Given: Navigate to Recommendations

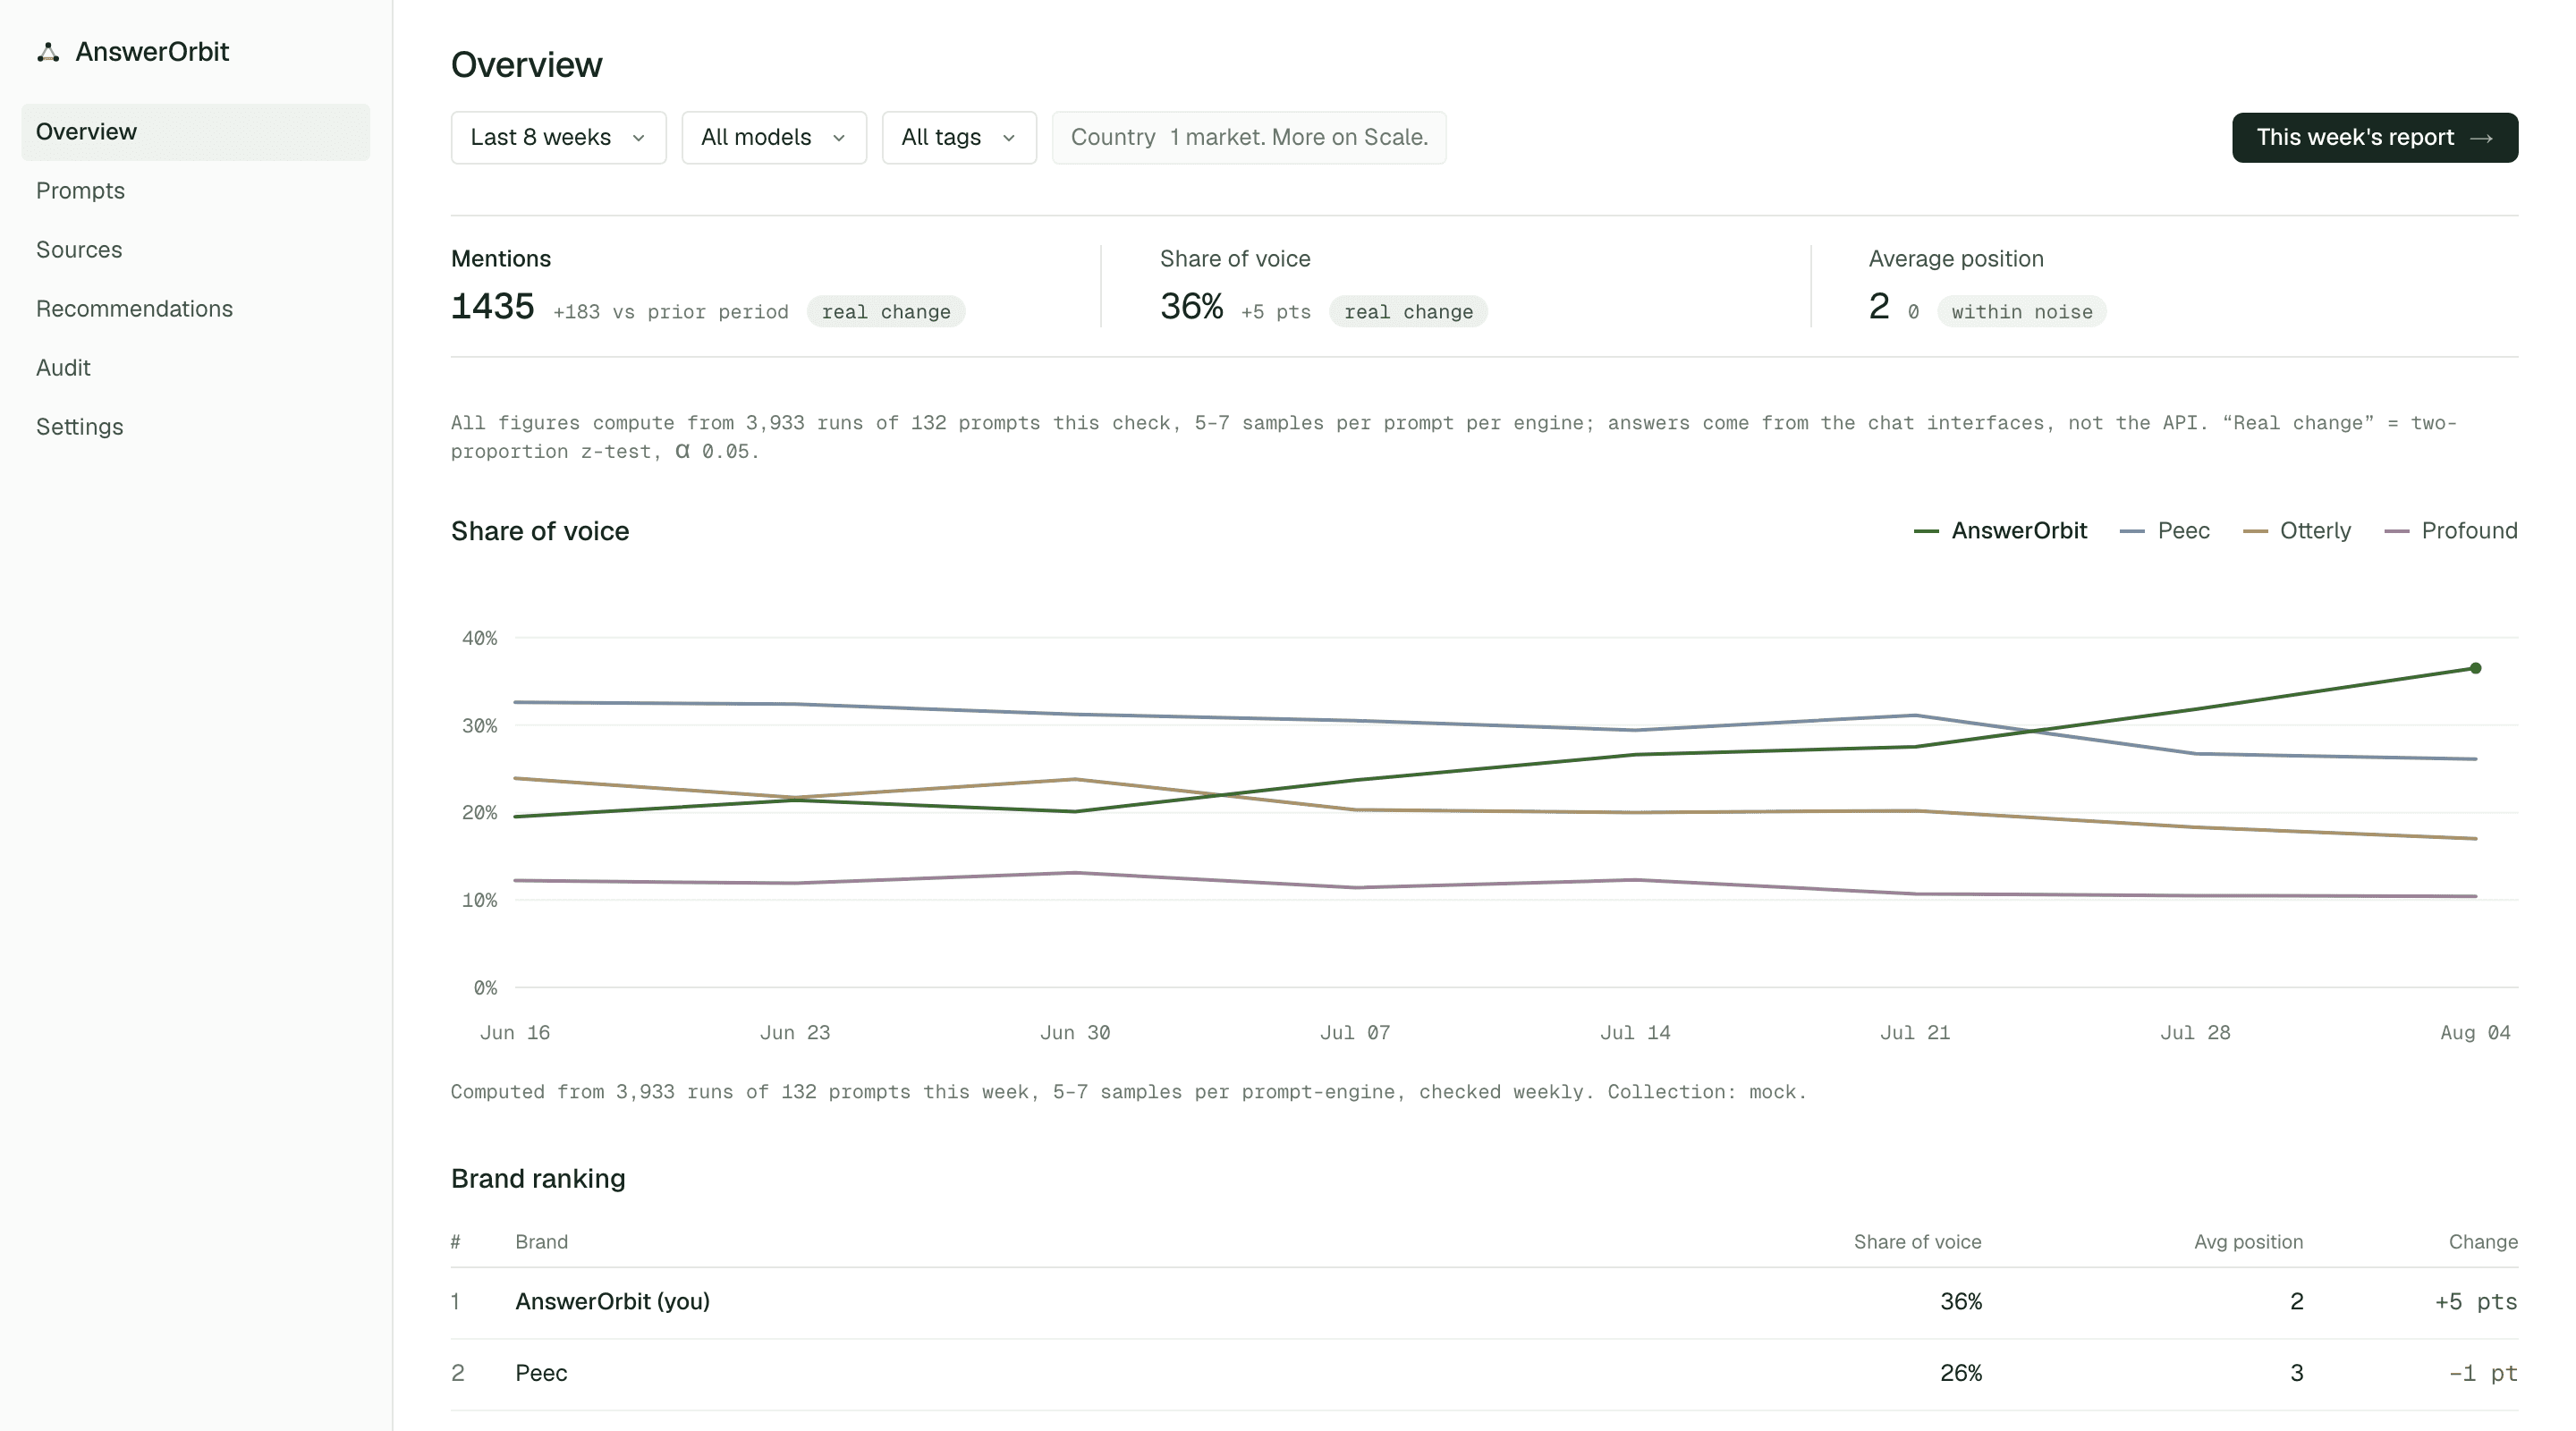Looking at the screenshot, I should [x=196, y=309].
